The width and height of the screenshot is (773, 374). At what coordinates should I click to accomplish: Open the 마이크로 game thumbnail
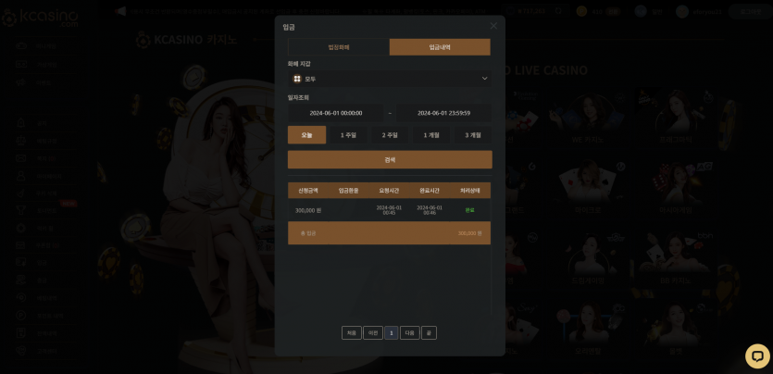587,189
